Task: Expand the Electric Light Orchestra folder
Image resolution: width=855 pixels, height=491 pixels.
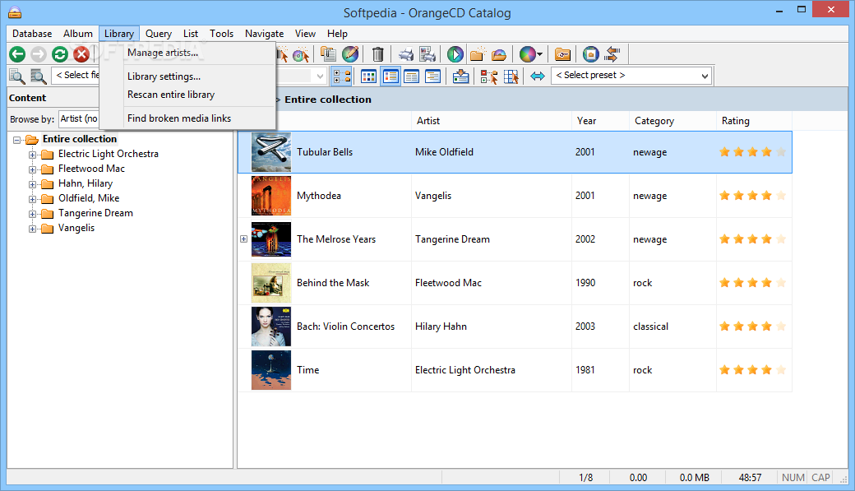Action: 32,155
